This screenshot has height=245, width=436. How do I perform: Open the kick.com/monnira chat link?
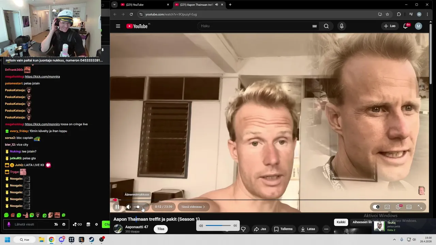point(42,77)
